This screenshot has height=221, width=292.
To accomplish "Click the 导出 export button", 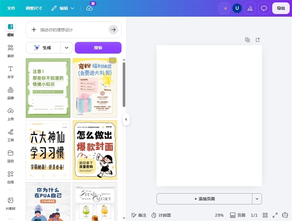I will click(281, 8).
